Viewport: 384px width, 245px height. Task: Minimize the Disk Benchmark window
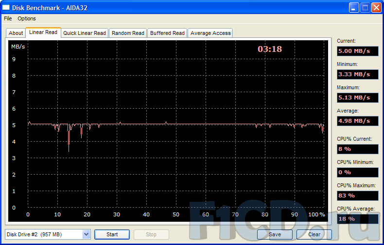354,8
